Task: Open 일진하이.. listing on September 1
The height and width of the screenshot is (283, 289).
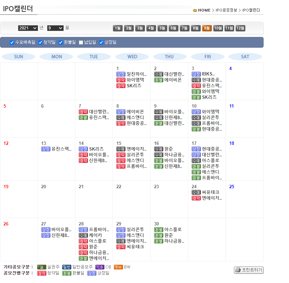Action: (x=137, y=74)
